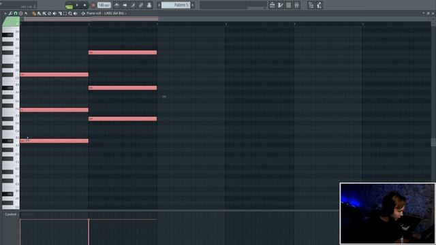The height and width of the screenshot is (245, 436).
Task: Click the A#3 piano key
Action: click(x=7, y=141)
